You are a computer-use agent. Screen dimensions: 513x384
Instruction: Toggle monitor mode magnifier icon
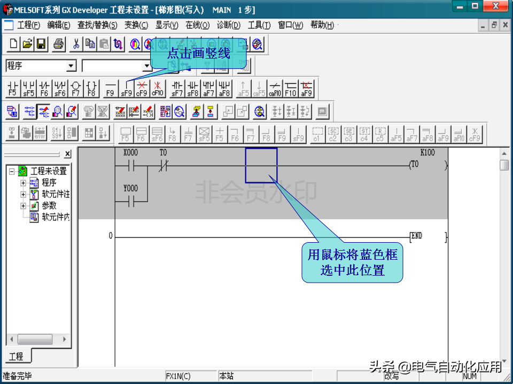58,111
